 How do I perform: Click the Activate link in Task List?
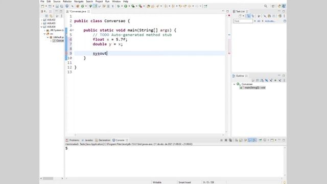point(270,21)
